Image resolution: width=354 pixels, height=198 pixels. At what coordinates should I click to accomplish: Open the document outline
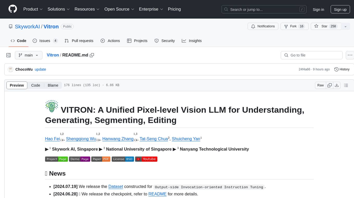(346, 85)
